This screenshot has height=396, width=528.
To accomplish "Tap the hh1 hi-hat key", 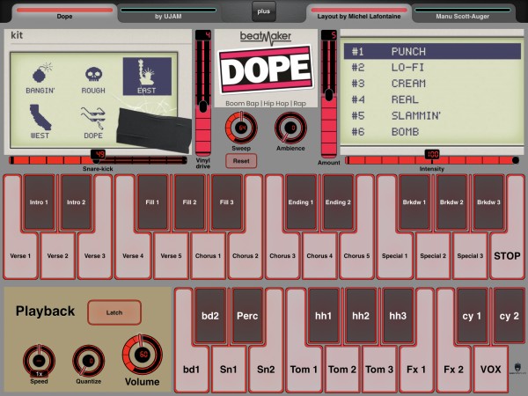I will pos(323,316).
